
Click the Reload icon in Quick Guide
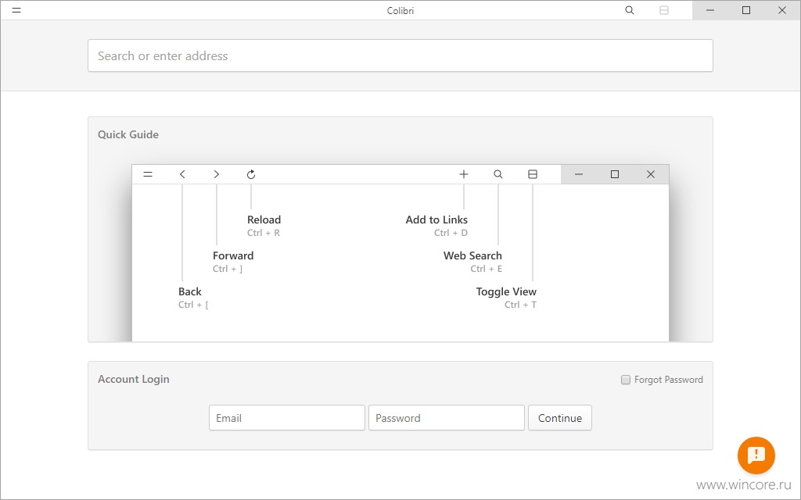pos(251,174)
